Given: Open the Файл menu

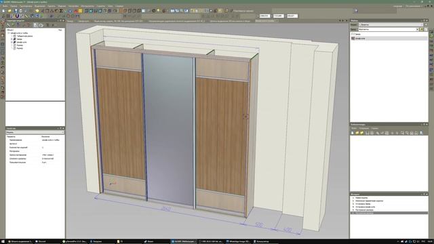Looking at the screenshot, I should (x=5, y=6).
